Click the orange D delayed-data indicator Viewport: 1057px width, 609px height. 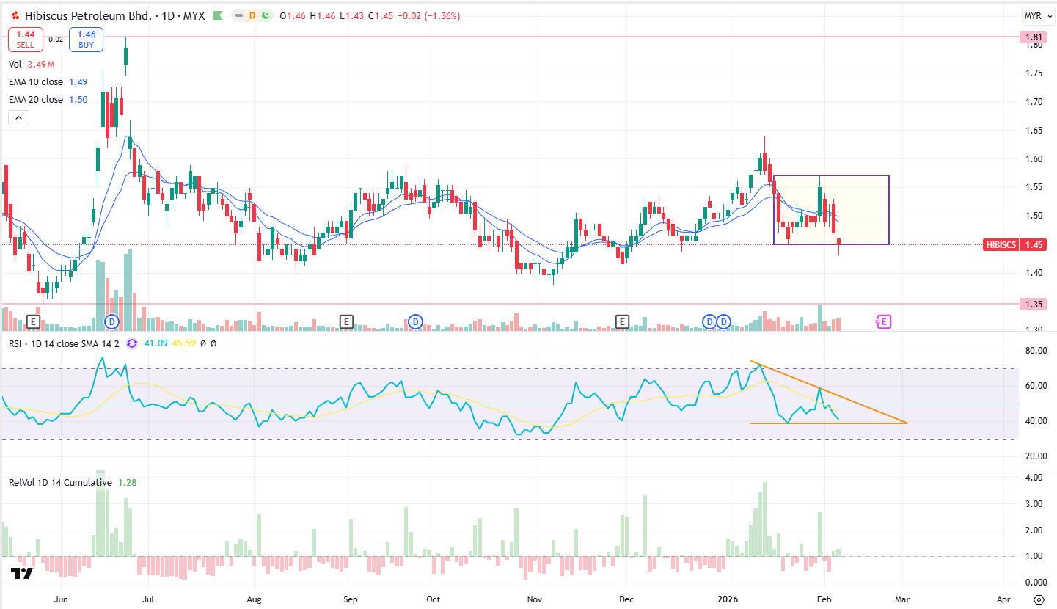(252, 15)
